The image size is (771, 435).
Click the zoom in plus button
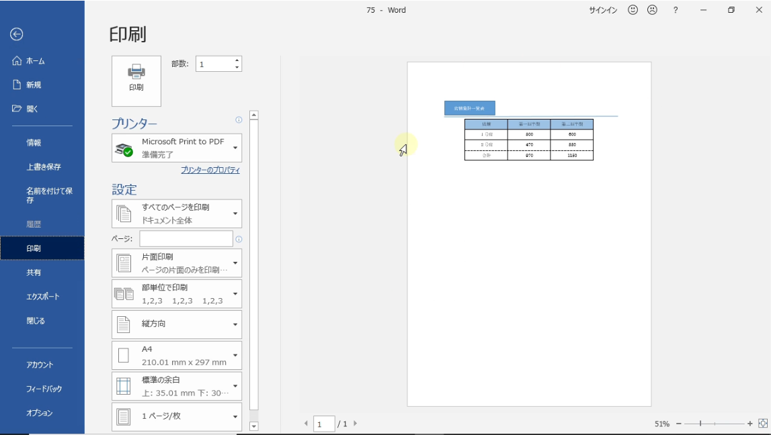coord(750,424)
